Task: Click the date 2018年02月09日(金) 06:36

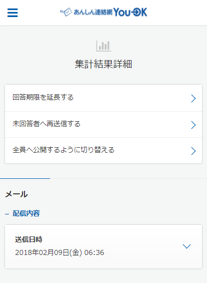Action: (59, 252)
